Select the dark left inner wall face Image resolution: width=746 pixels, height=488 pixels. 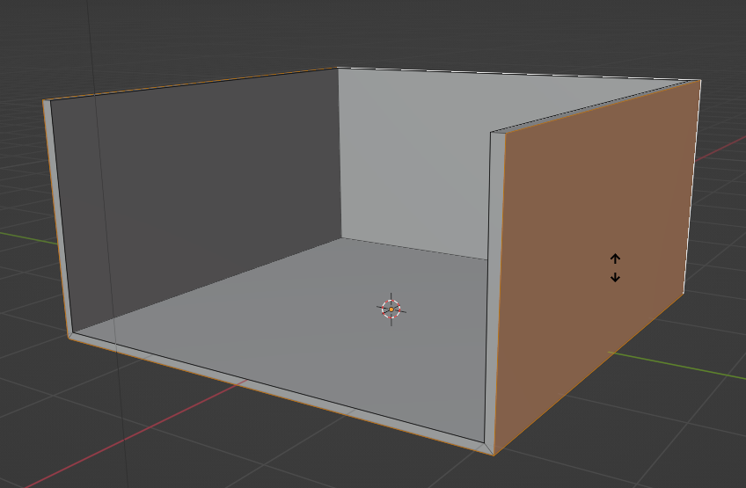pyautogui.click(x=200, y=190)
